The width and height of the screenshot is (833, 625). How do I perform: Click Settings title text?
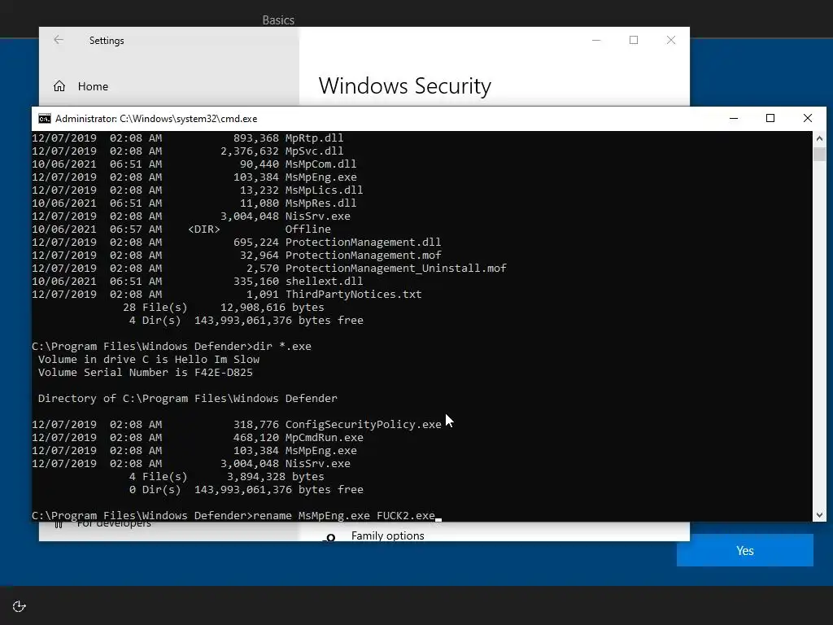(107, 41)
